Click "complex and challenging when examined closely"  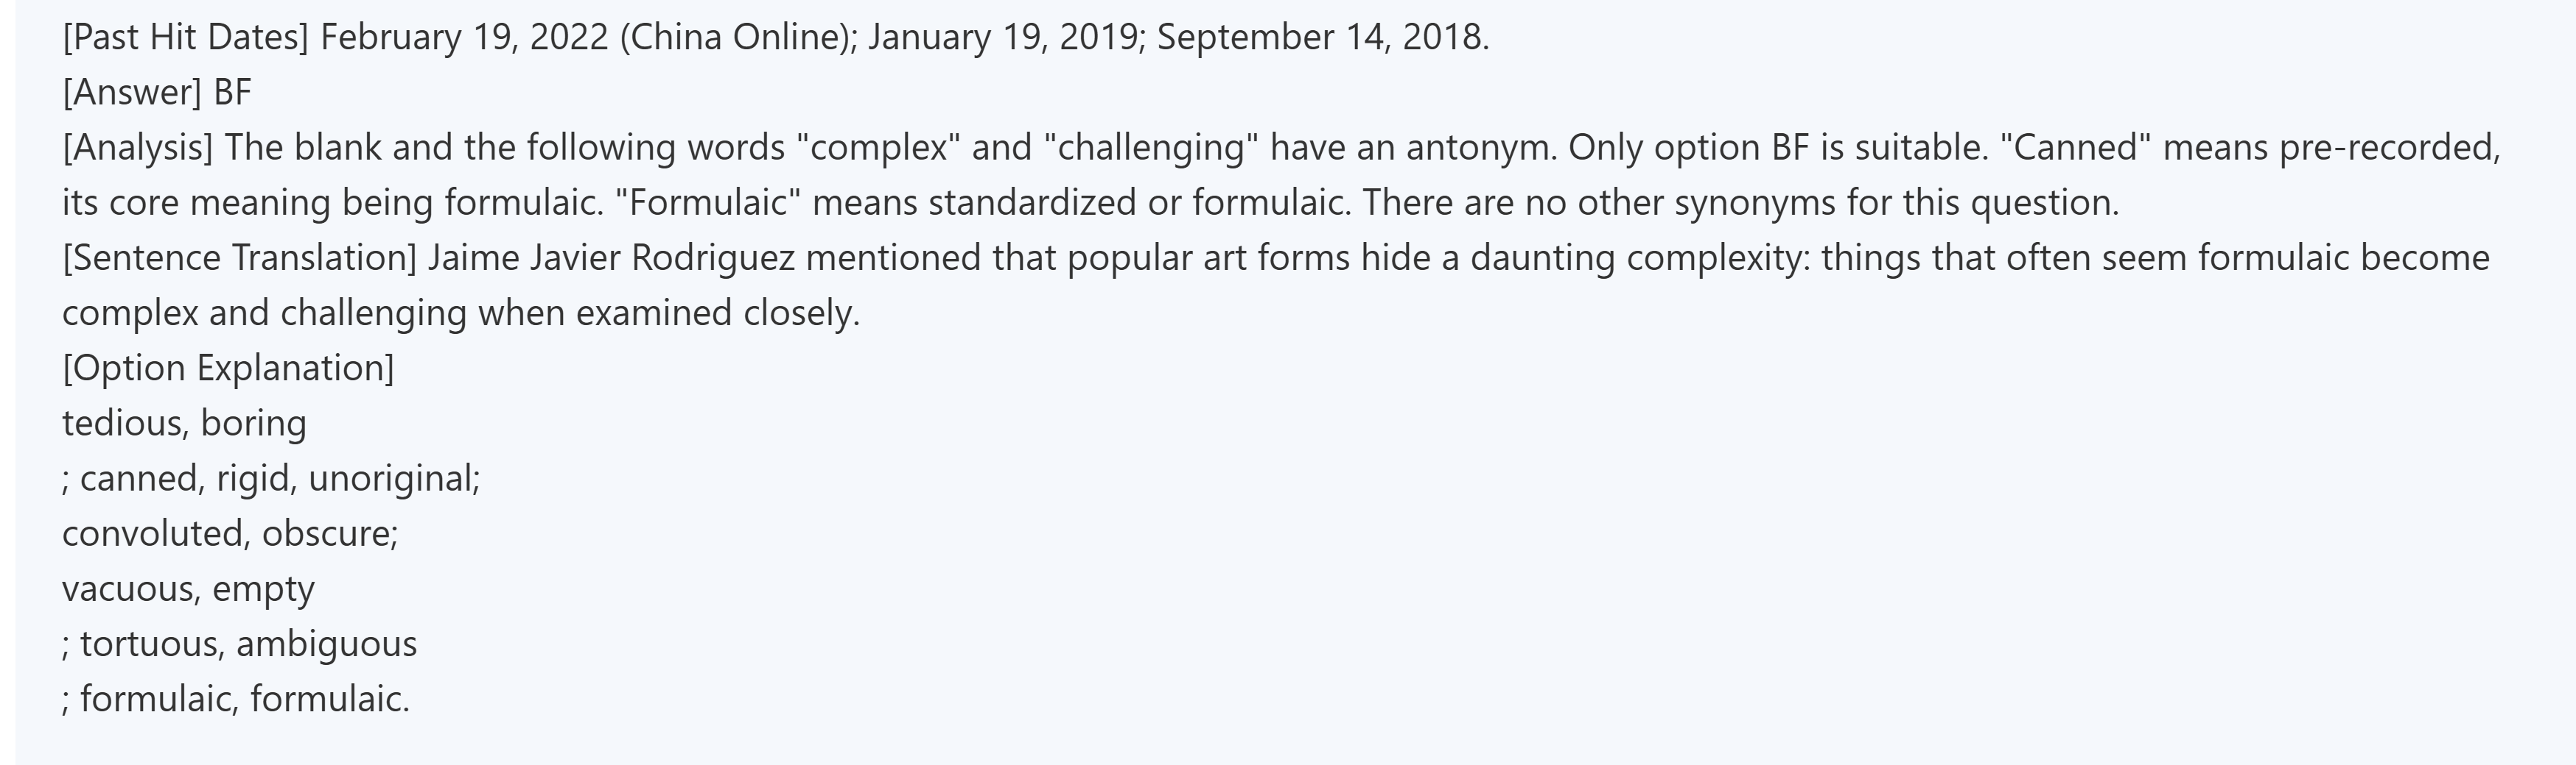pyautogui.click(x=460, y=313)
